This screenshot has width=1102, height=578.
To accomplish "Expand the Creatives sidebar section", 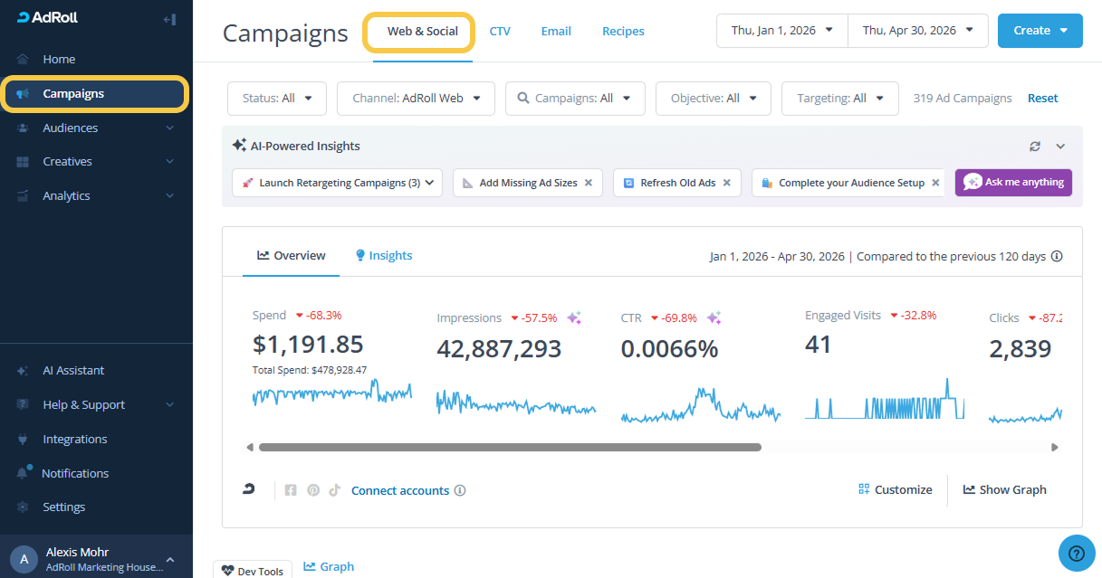I will [169, 161].
